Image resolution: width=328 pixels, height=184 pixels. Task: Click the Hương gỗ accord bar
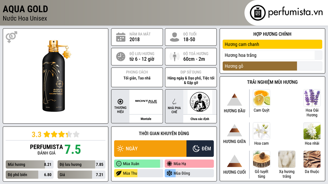[x=272, y=66]
